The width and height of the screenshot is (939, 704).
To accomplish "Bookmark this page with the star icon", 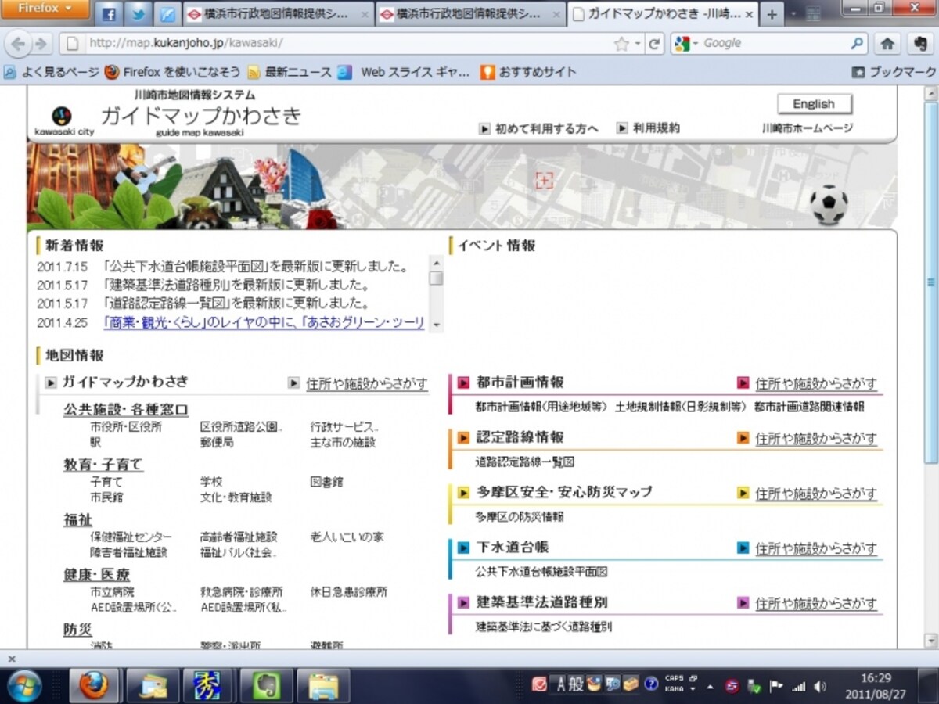I will point(622,45).
